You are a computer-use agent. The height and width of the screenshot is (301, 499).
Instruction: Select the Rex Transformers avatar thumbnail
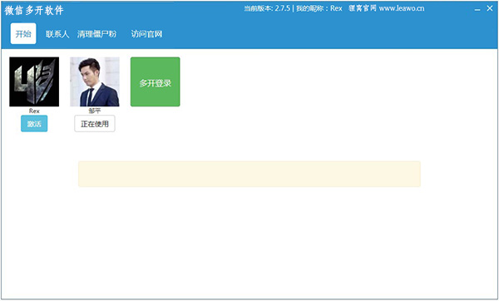pos(34,81)
